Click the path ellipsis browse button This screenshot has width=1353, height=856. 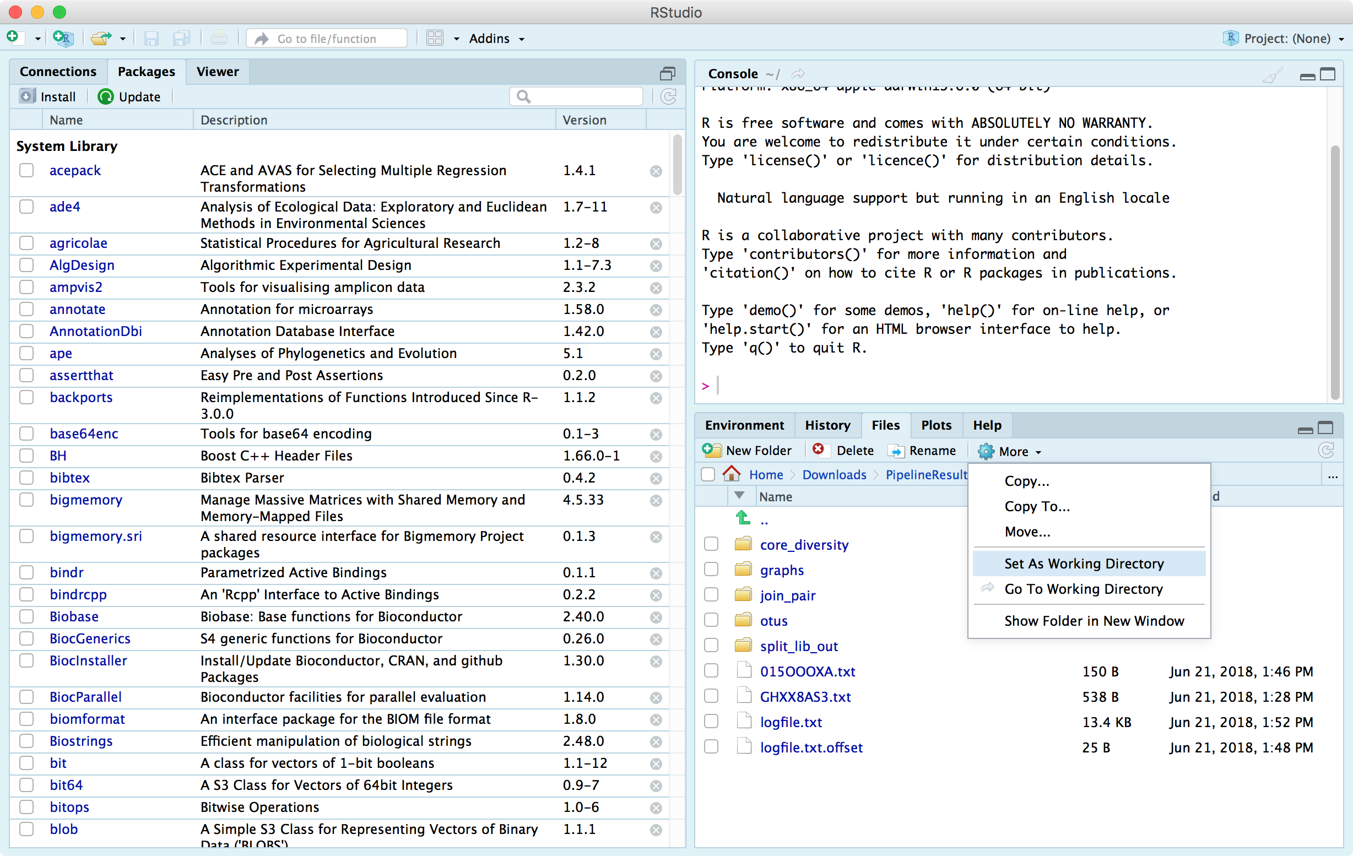pyautogui.click(x=1332, y=476)
